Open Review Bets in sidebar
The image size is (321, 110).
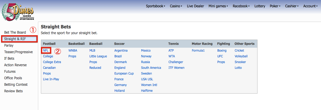click(x=14, y=91)
